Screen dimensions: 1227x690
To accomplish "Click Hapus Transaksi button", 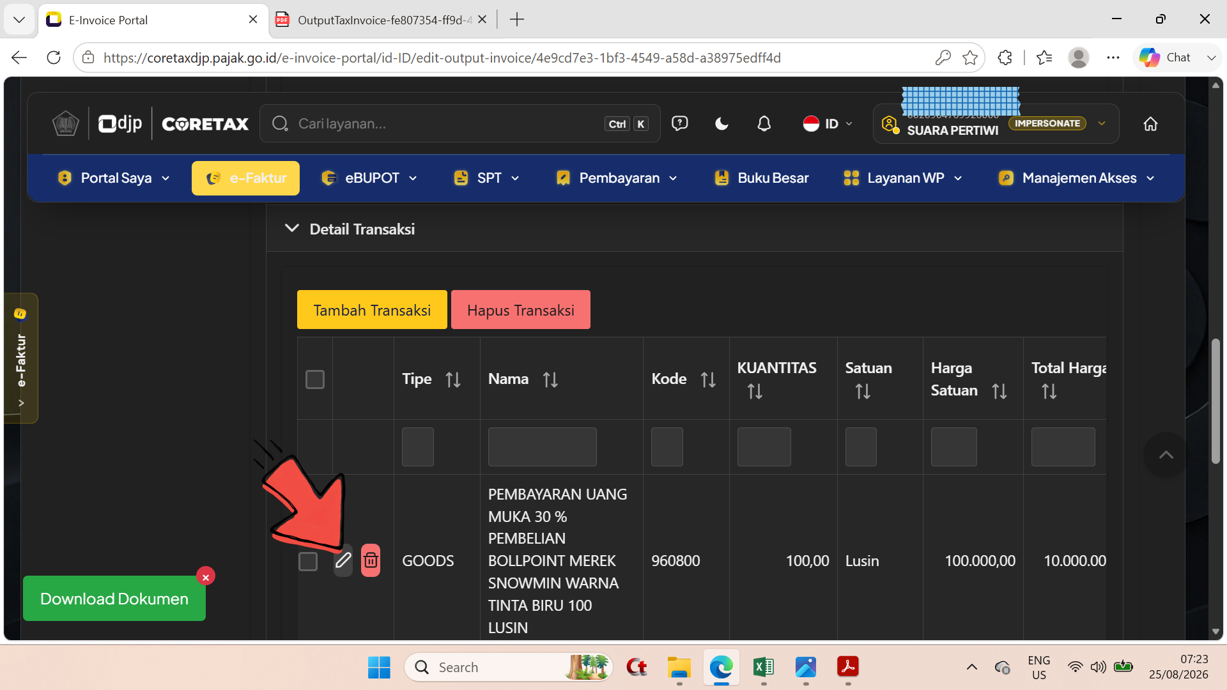I will [521, 310].
